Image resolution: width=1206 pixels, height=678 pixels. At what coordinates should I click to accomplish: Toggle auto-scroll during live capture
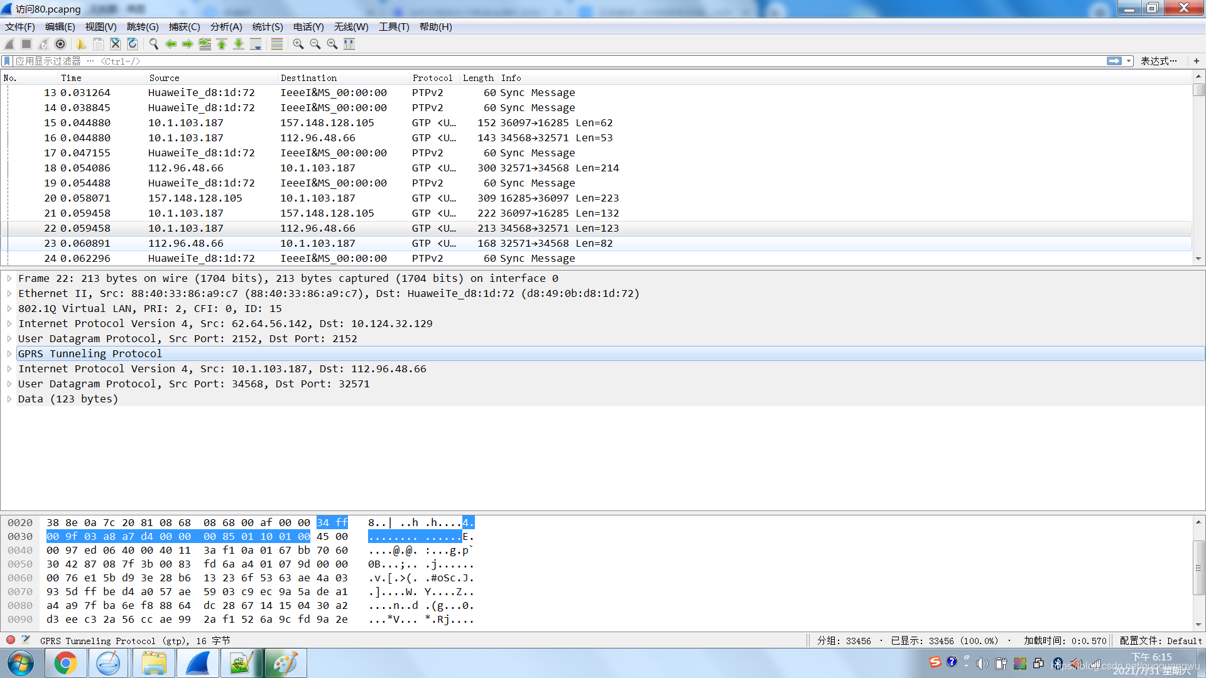coord(256,44)
